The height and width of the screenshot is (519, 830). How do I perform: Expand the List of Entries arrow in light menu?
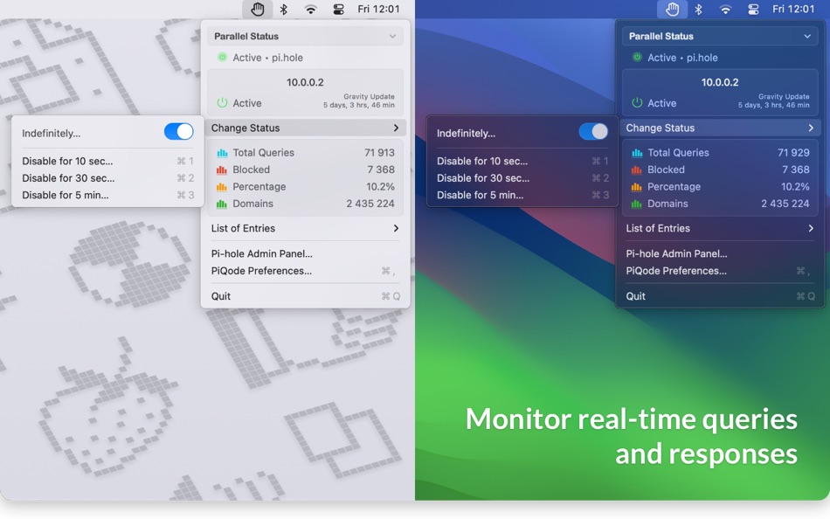coord(396,228)
